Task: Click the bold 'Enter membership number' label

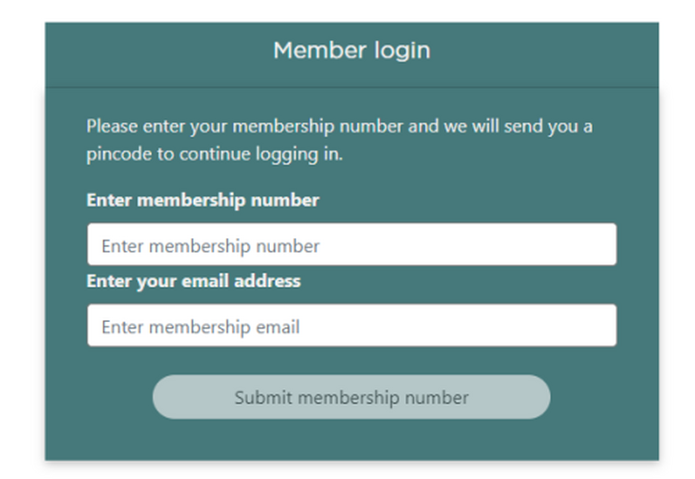Action: click(x=203, y=200)
